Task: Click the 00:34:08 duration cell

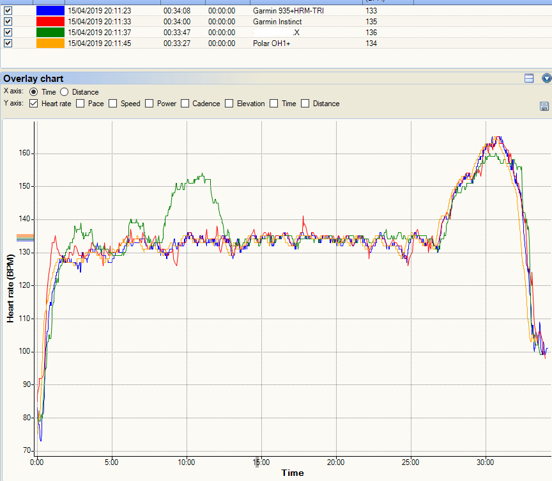Action: click(177, 11)
